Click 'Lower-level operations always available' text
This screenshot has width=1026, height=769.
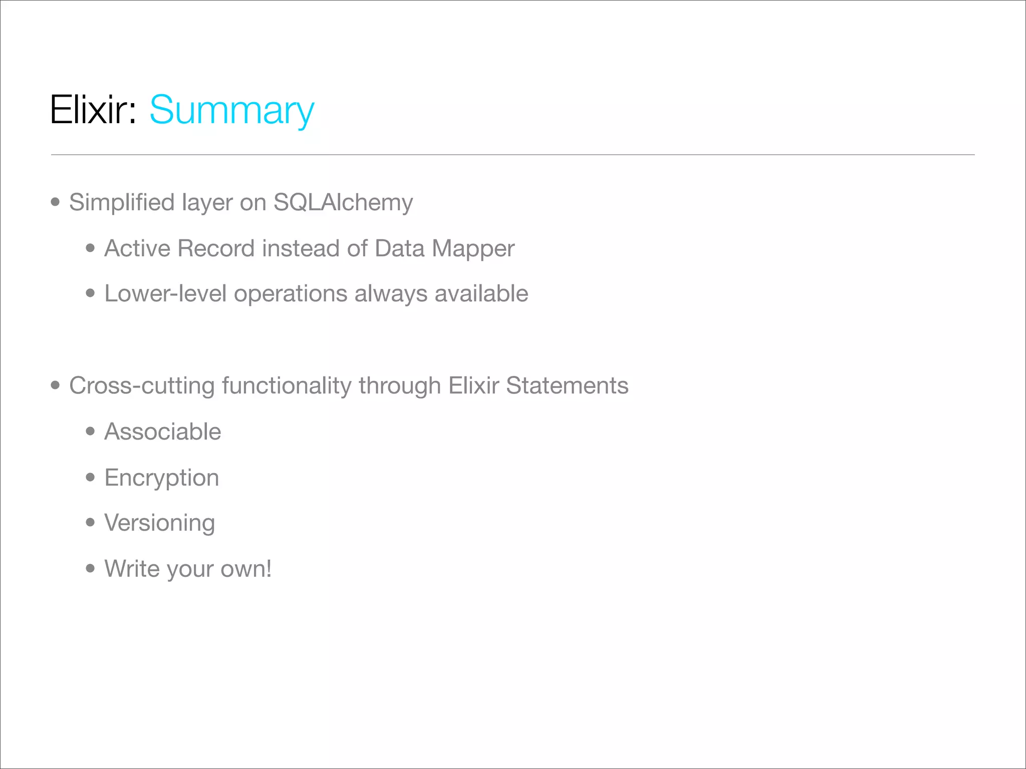point(316,294)
